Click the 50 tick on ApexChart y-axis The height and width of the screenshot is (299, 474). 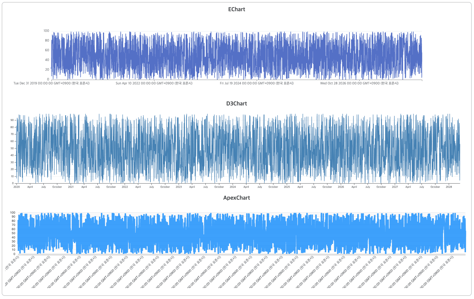point(13,233)
